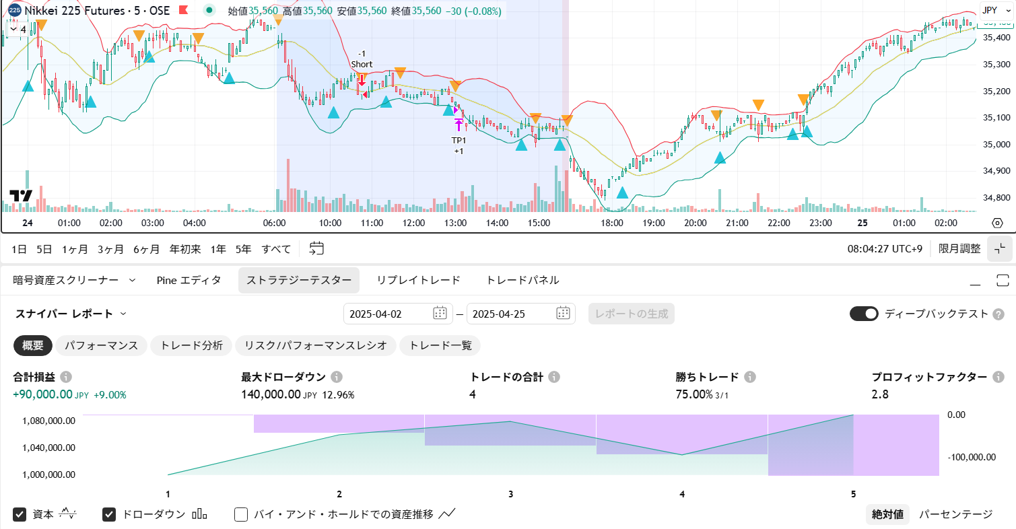Select the 絶対値 display mode
Viewport: 1016px width, 529px height.
pyautogui.click(x=887, y=515)
